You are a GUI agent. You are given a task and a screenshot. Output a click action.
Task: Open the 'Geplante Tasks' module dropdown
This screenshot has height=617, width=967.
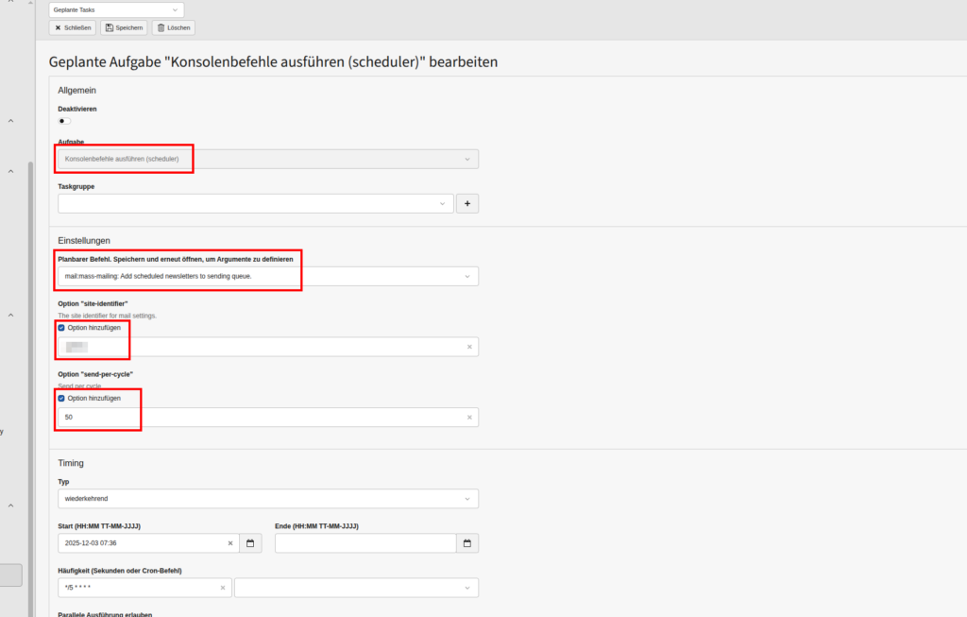(116, 9)
